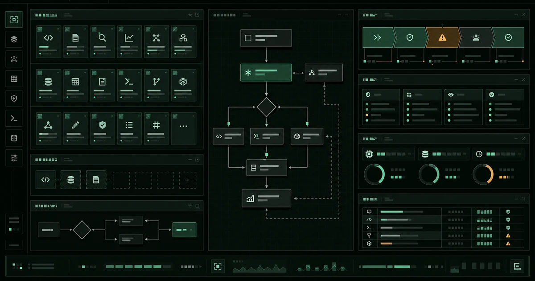Open the check circle stage in the stage bar
This screenshot has height=281, width=535.
coord(508,37)
